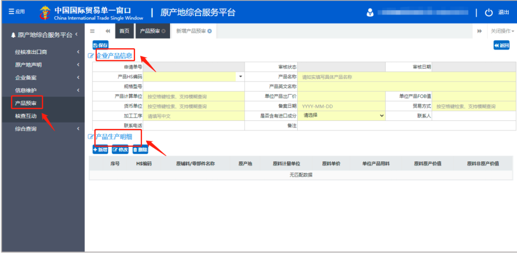Click 新增 to add a row
This screenshot has width=517, height=253.
[x=101, y=150]
